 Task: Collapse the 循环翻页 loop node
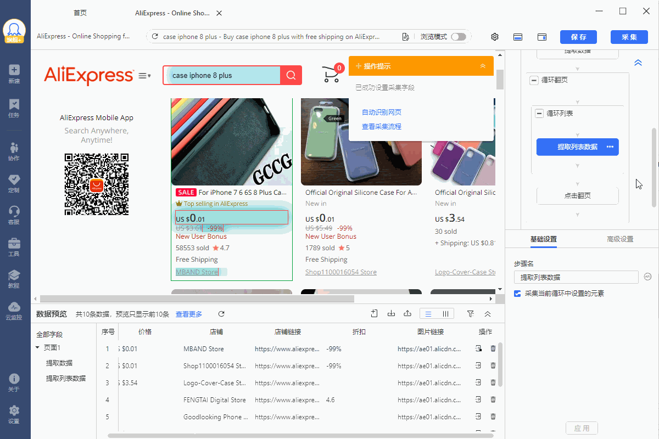[534, 80]
